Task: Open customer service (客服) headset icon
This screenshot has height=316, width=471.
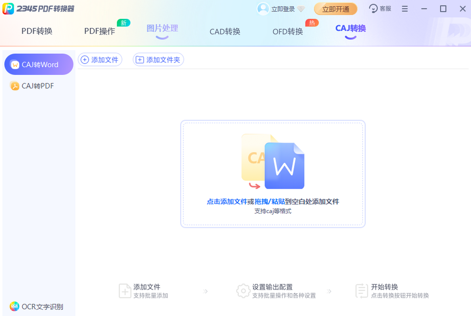Action: click(373, 9)
